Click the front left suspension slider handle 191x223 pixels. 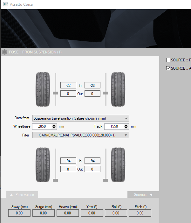click(x=55, y=93)
